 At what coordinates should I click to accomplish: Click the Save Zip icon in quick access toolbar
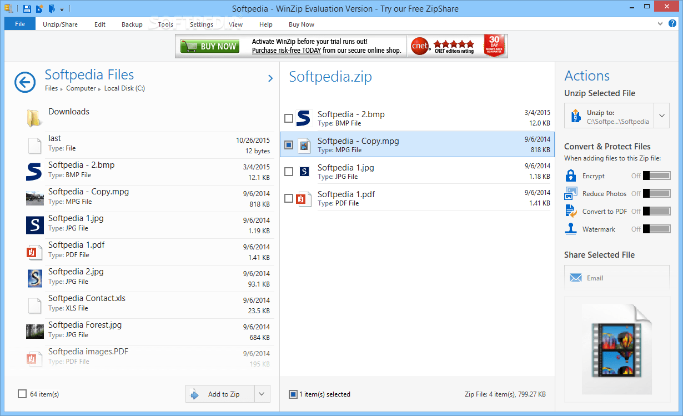tap(27, 8)
